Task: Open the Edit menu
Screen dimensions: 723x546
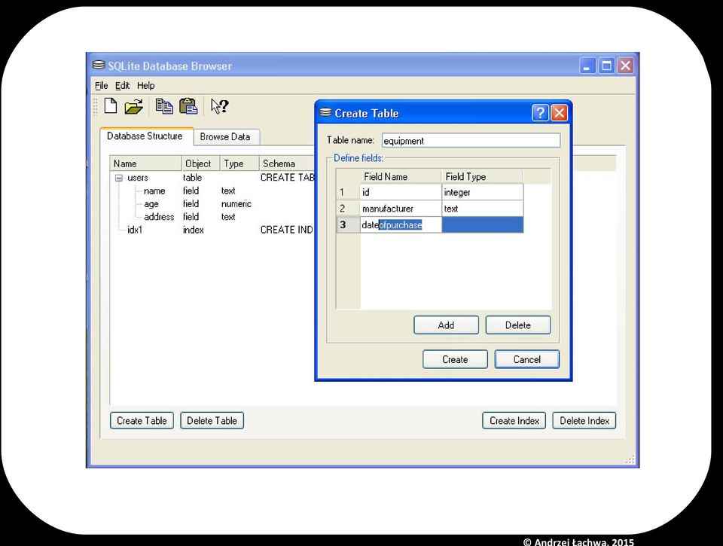Action: click(x=122, y=86)
